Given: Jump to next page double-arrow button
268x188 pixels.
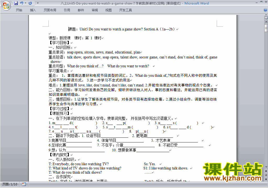Looking at the screenshot, I should [x=266, y=179].
